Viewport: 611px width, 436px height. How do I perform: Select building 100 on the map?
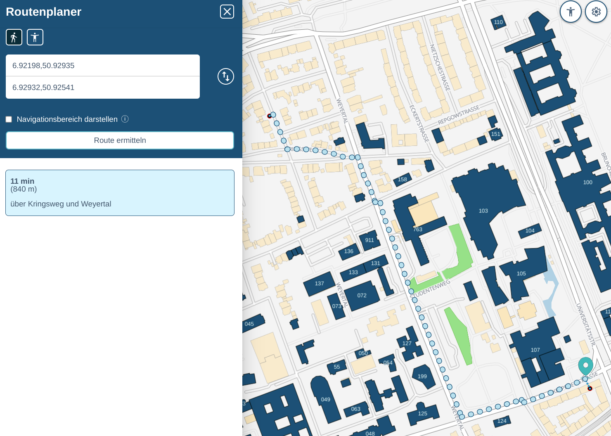click(588, 182)
